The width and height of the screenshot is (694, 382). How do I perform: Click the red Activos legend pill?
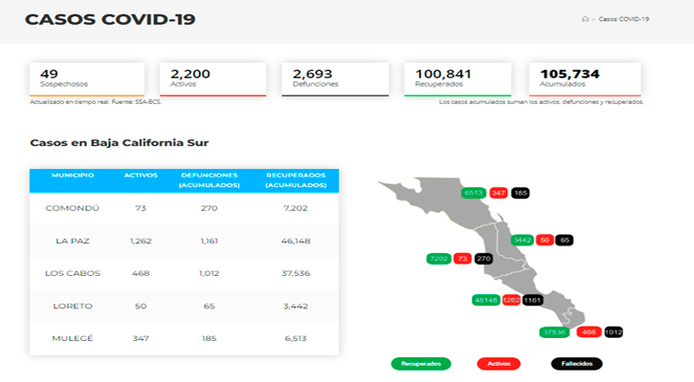pos(499,364)
